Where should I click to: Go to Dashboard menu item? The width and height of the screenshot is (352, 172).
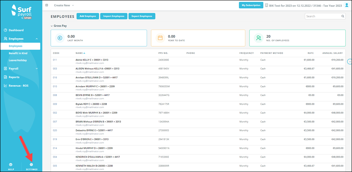(16, 30)
